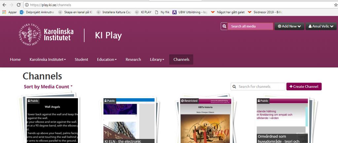Click the Karolinska Institutet logo
Image resolution: width=338 pixels, height=143 pixels.
(46, 35)
